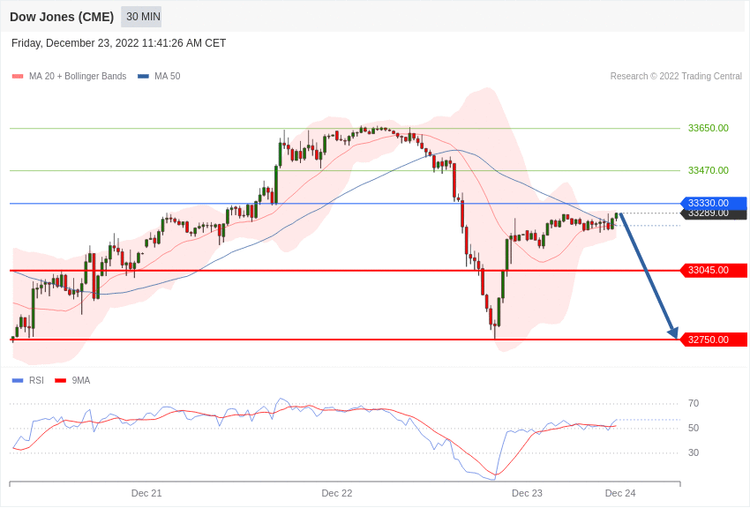Image resolution: width=750 pixels, height=508 pixels.
Task: Click the 'MA 50' legend label
Action: tap(168, 77)
